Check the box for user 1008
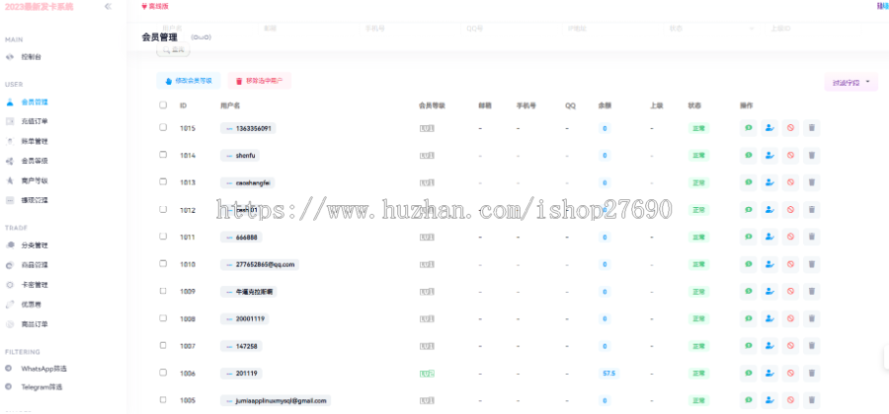Image resolution: width=889 pixels, height=414 pixels. tap(163, 317)
